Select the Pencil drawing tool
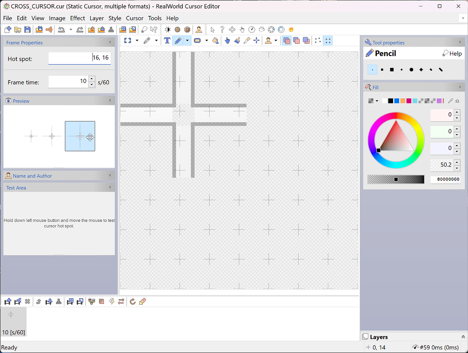 tap(178, 41)
